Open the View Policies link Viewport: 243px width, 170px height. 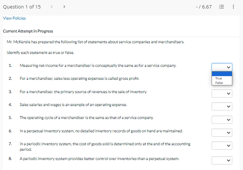(14, 18)
